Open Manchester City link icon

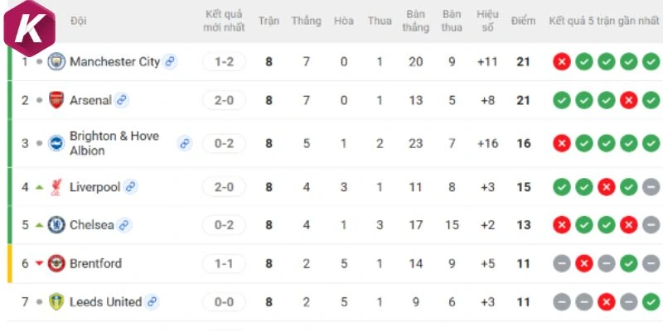(170, 62)
